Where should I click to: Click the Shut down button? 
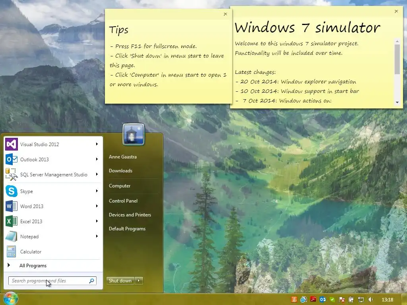120,280
